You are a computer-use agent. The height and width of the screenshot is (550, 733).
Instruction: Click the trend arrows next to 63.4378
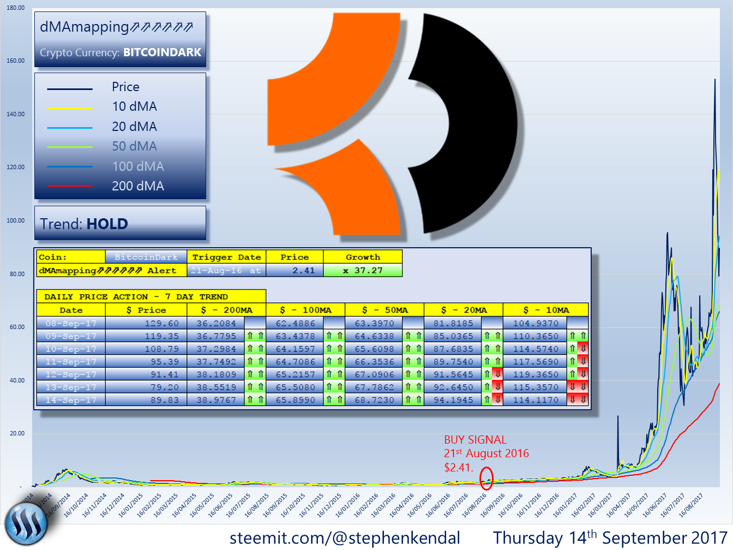point(334,336)
